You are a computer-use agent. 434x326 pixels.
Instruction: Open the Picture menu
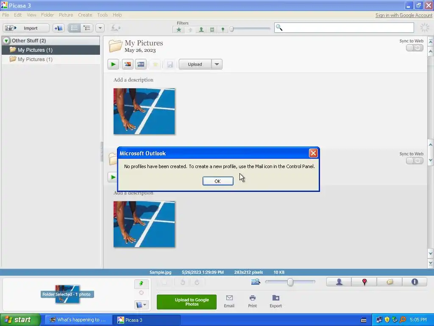pyautogui.click(x=66, y=15)
